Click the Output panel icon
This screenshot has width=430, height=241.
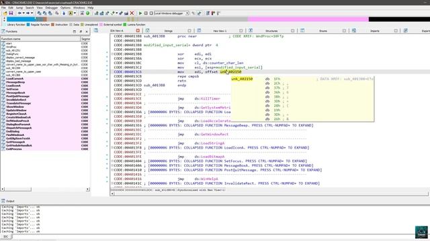(x=3, y=201)
